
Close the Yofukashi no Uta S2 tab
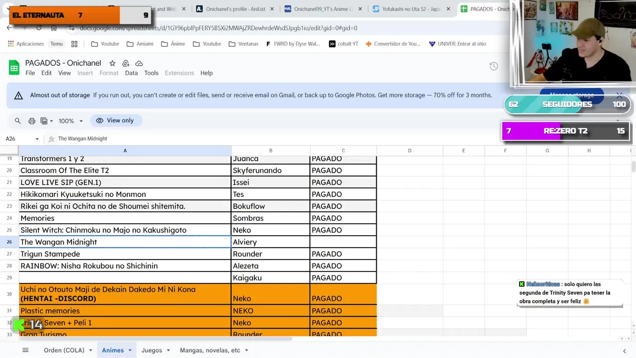[x=448, y=9]
